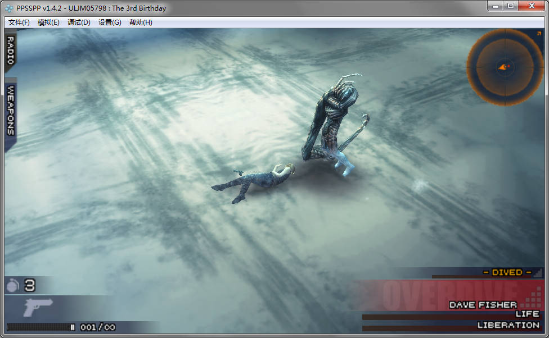Click the grenade icon

coord(13,286)
